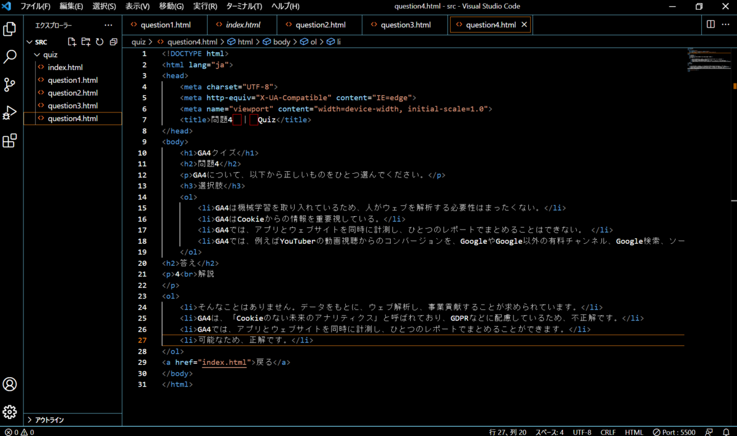Screen dimensions: 737x436
Task: Open the Source Control view
Action: (x=10, y=85)
